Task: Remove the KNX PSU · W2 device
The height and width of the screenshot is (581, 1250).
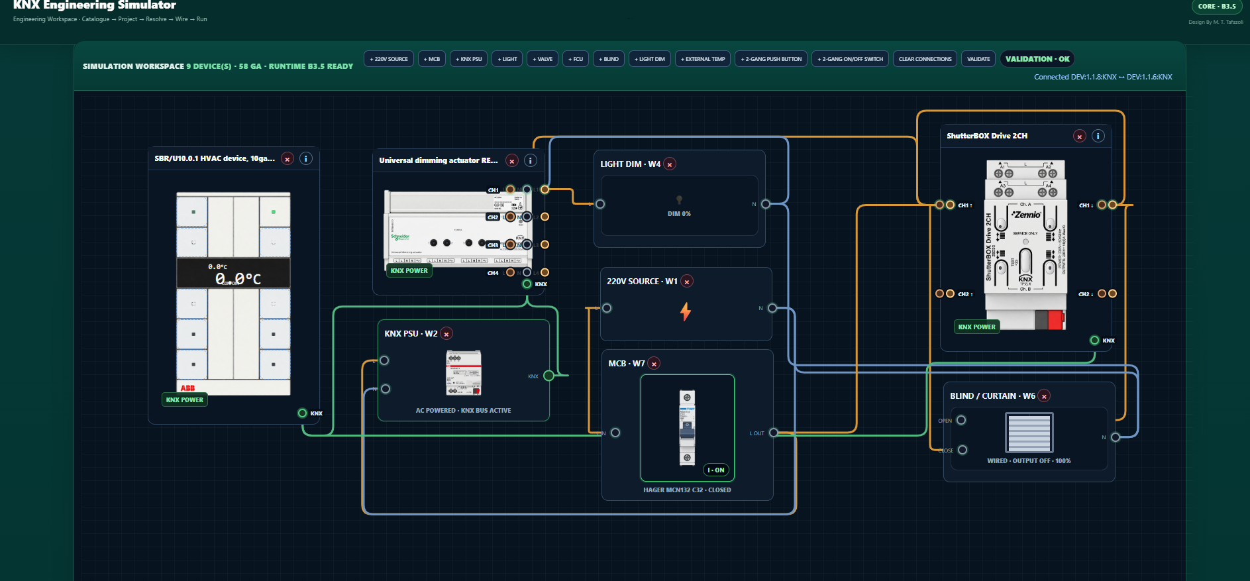Action: [446, 334]
